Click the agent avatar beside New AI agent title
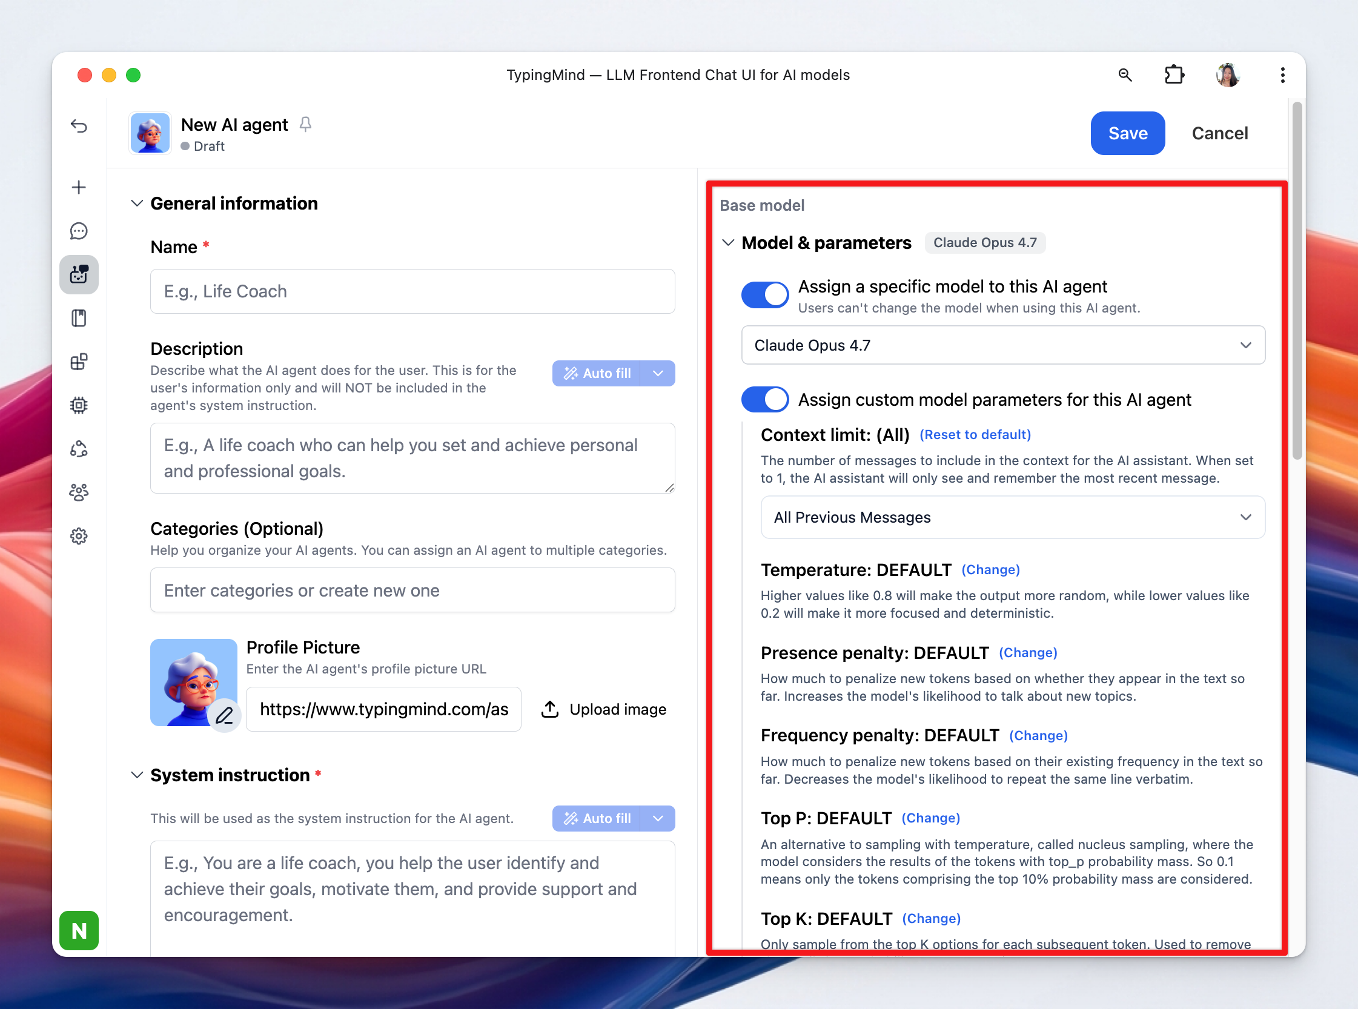 [x=150, y=133]
